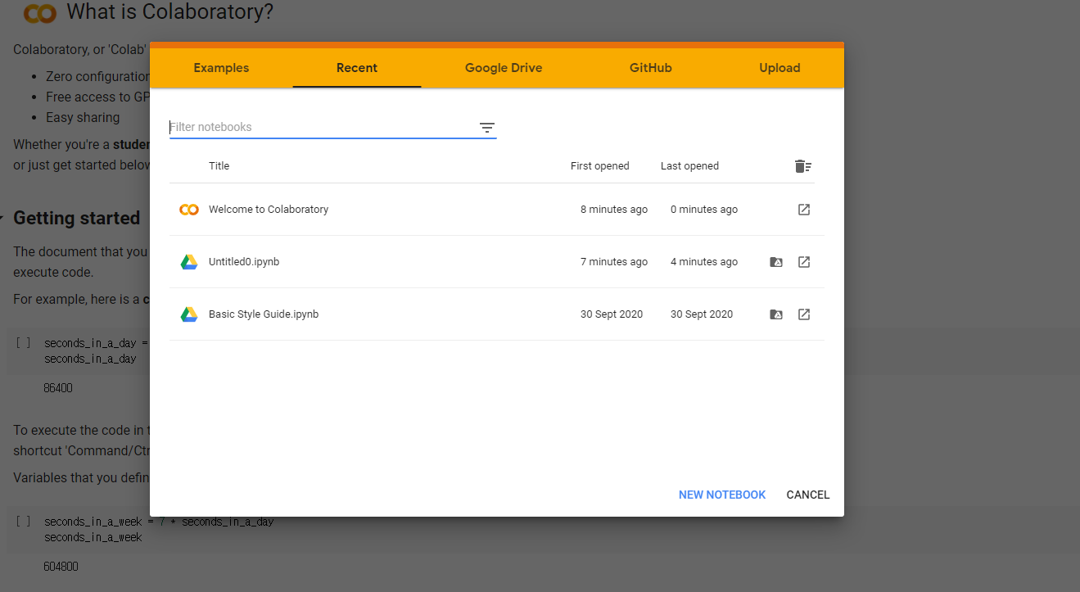The image size is (1080, 592).
Task: Select the Recent tab
Action: pyautogui.click(x=357, y=68)
